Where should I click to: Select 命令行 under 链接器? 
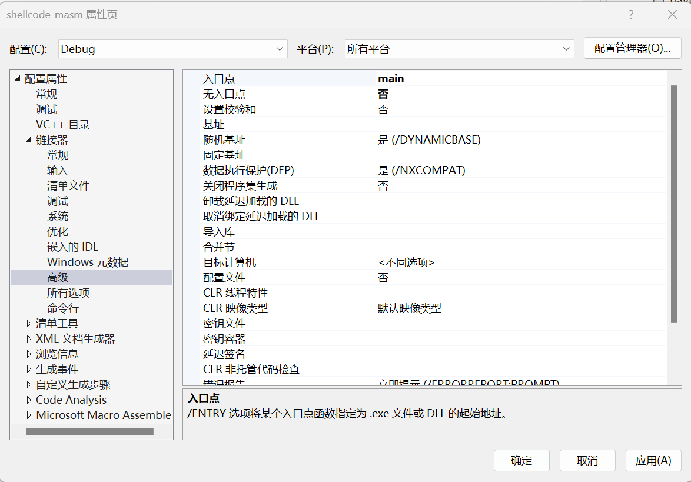(63, 308)
